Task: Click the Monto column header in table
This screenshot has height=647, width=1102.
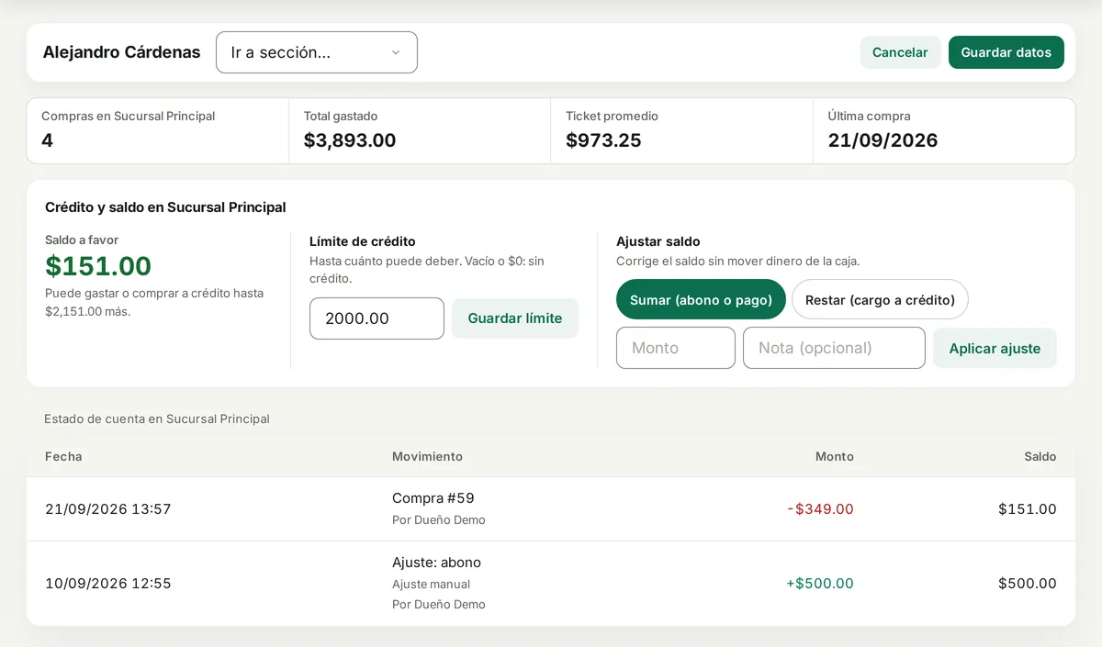Action: tap(834, 456)
